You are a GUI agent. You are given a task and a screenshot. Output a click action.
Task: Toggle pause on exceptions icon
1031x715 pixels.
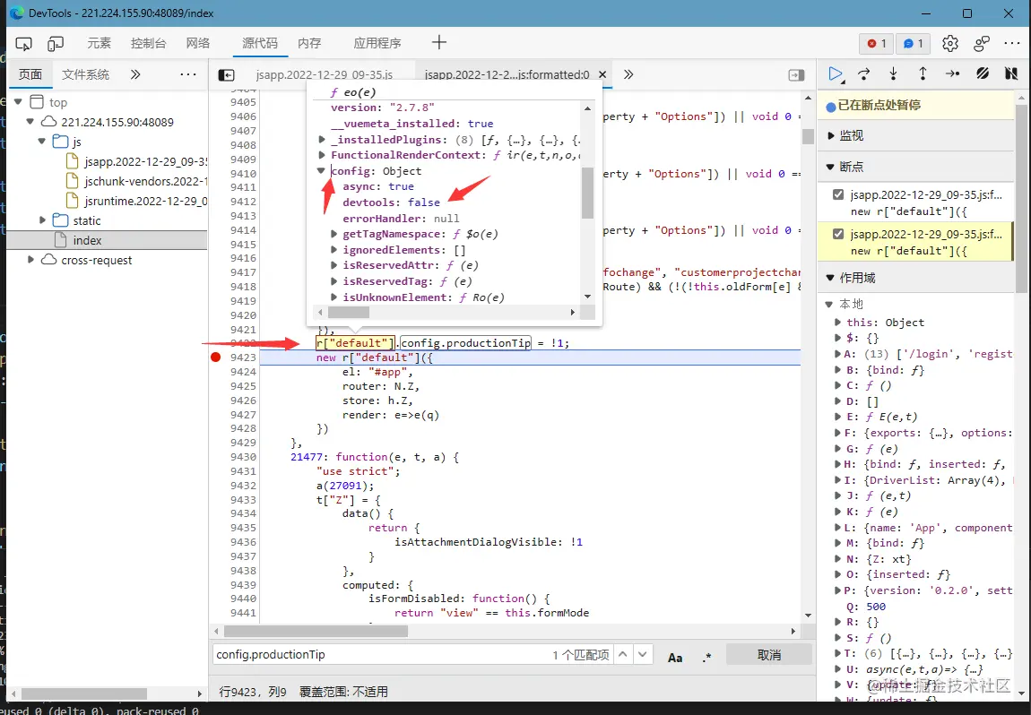tap(1011, 73)
